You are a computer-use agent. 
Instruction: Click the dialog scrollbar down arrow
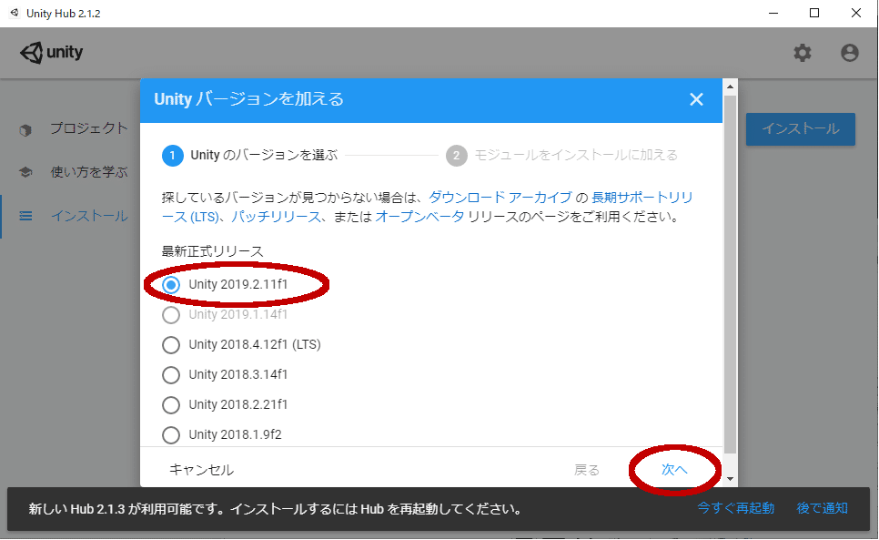point(730,479)
